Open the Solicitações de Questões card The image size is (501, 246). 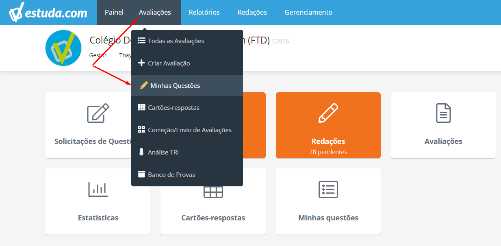tap(98, 125)
